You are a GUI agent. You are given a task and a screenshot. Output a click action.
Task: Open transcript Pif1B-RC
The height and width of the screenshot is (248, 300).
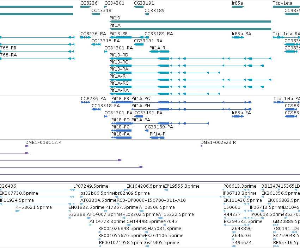pyautogui.click(x=118, y=62)
